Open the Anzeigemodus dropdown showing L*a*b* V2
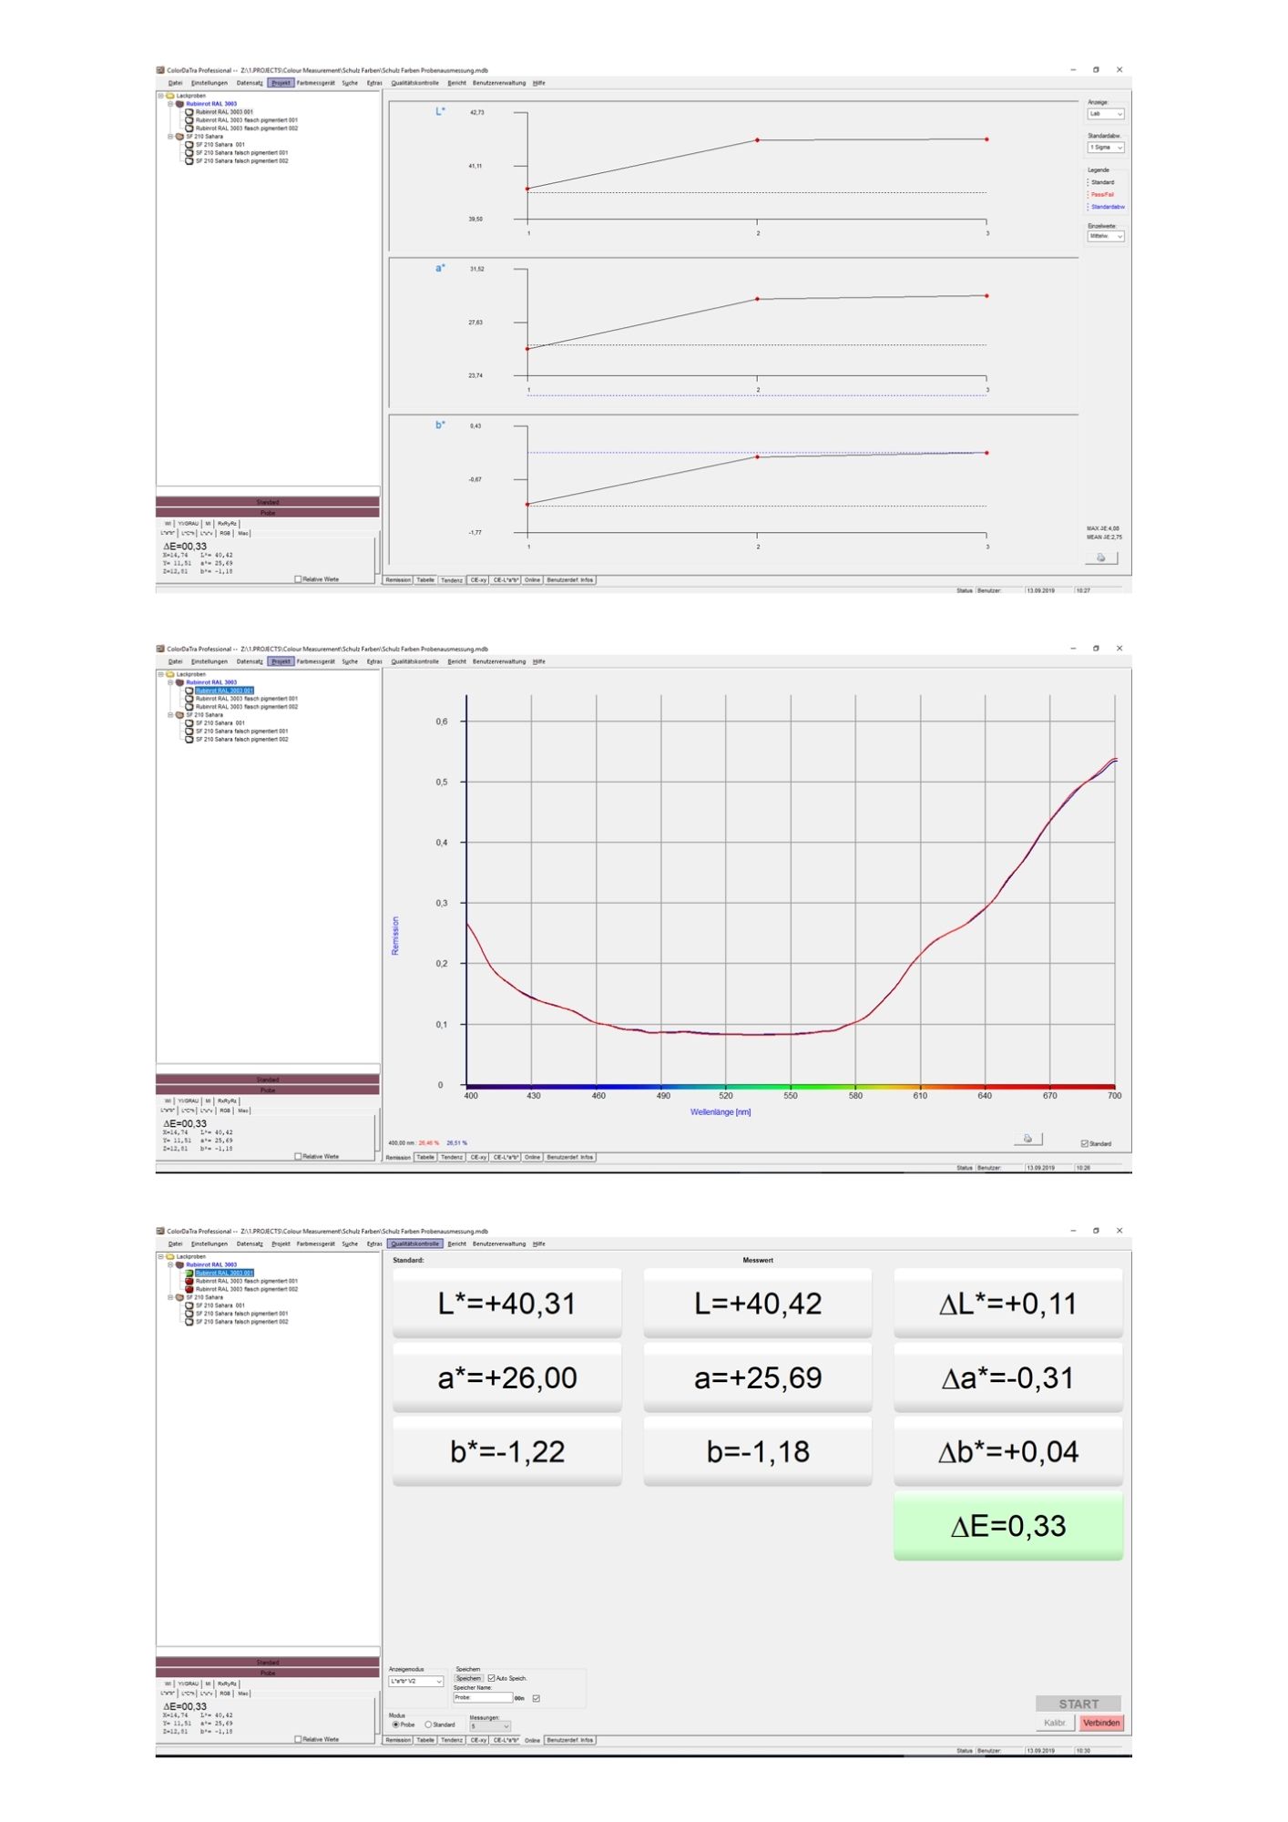1288x1822 pixels. (416, 1682)
